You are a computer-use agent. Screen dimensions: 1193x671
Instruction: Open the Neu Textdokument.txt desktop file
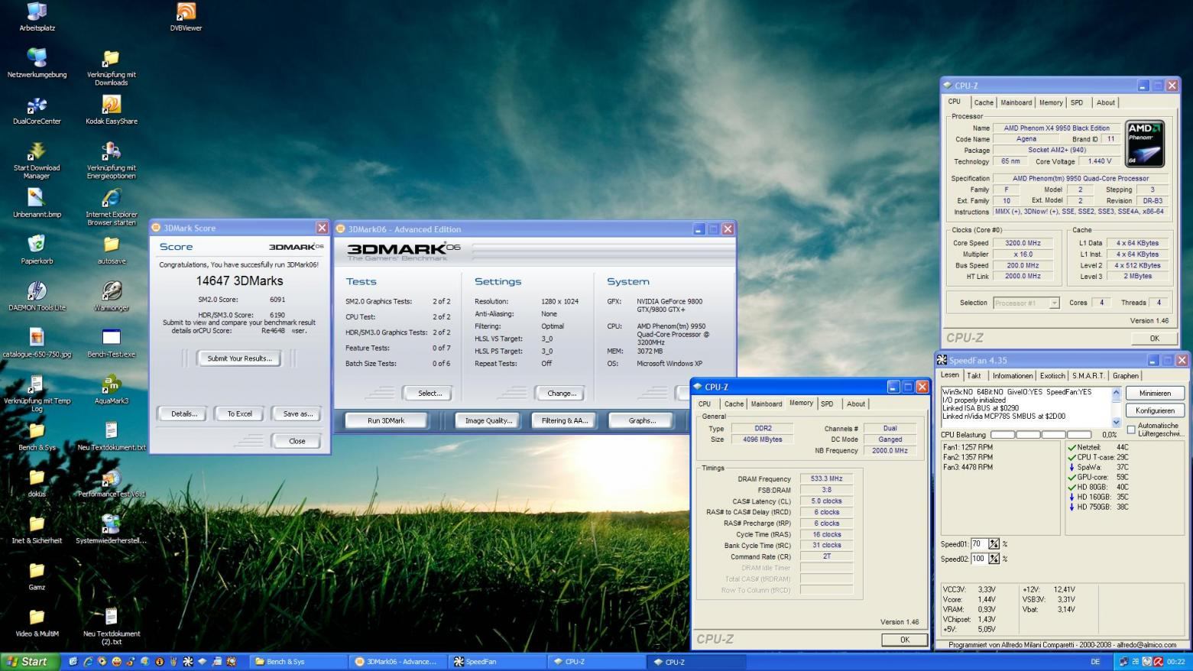(112, 436)
